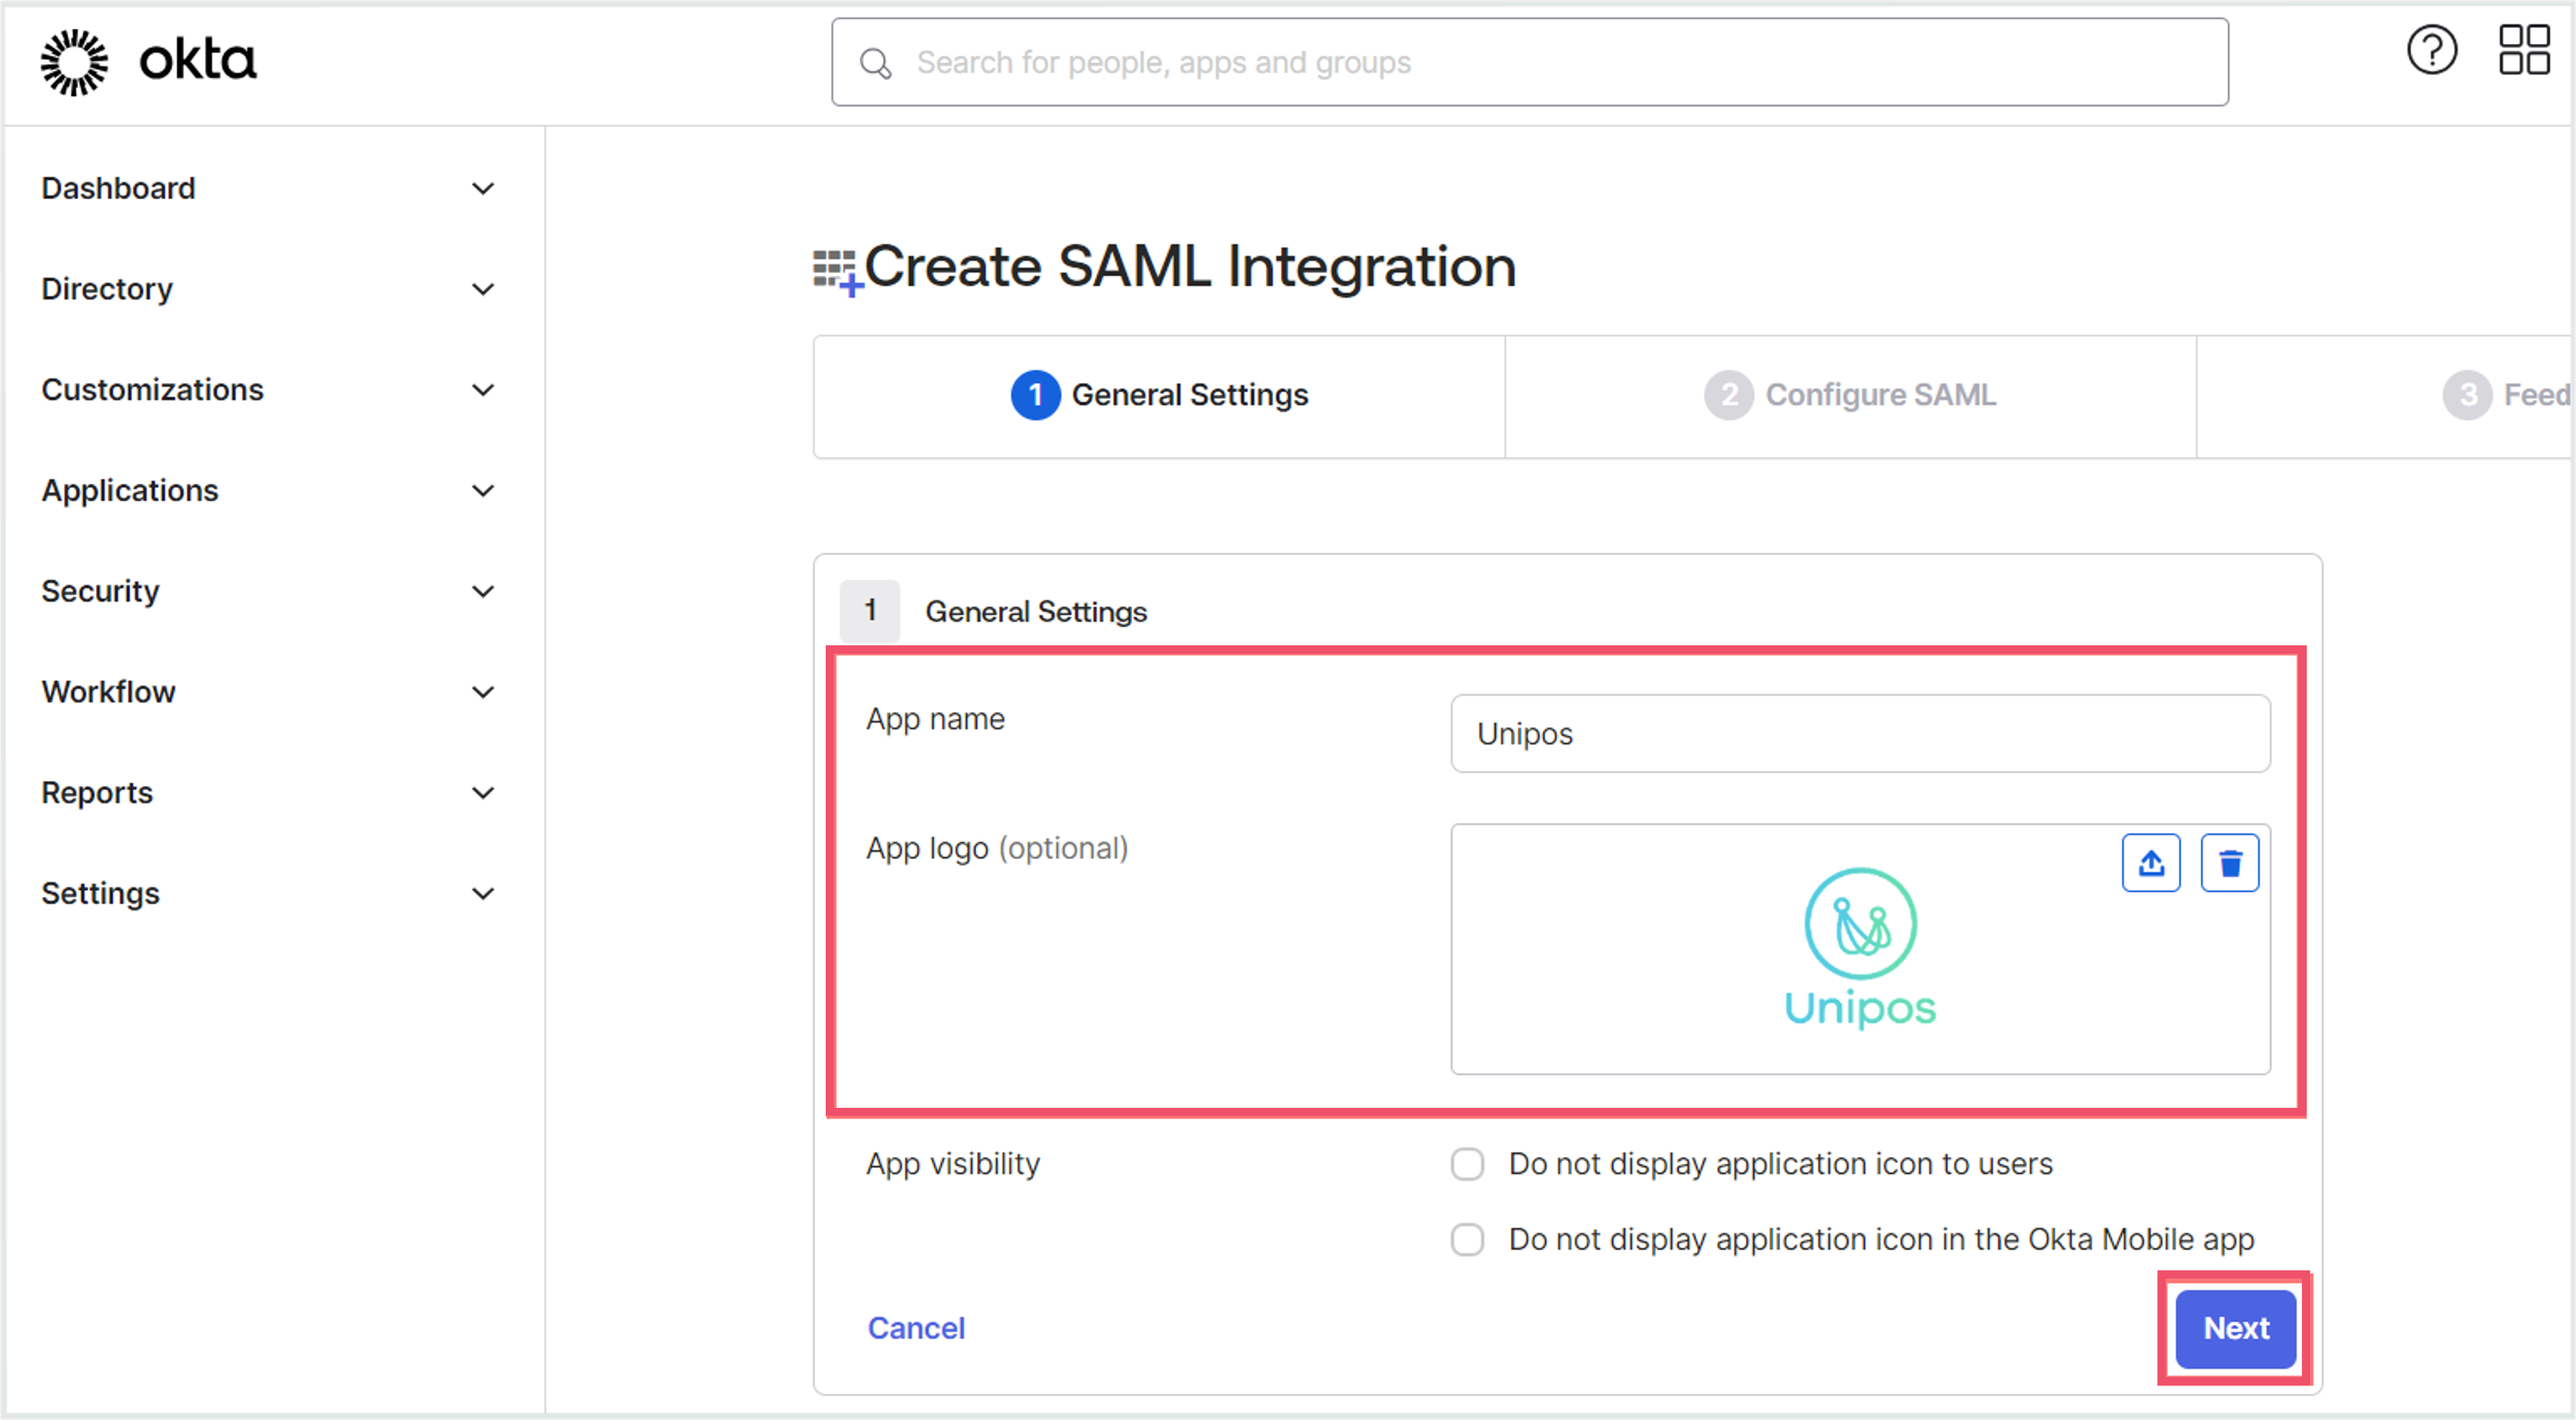Expand the Directory chevron

483,289
